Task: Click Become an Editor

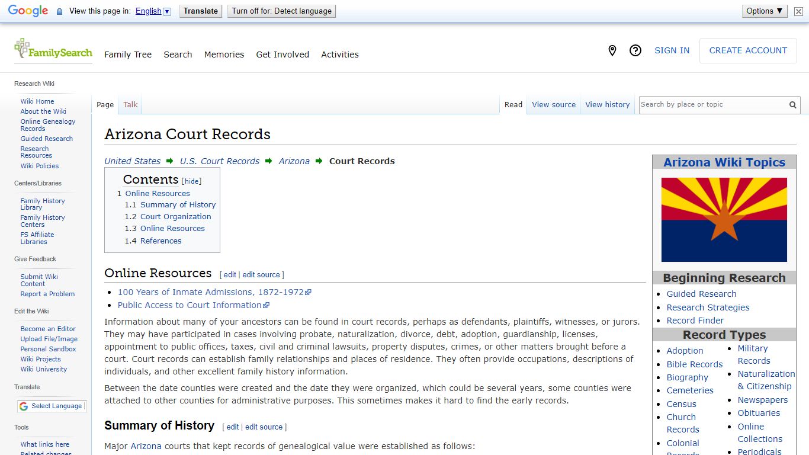Action: click(48, 329)
